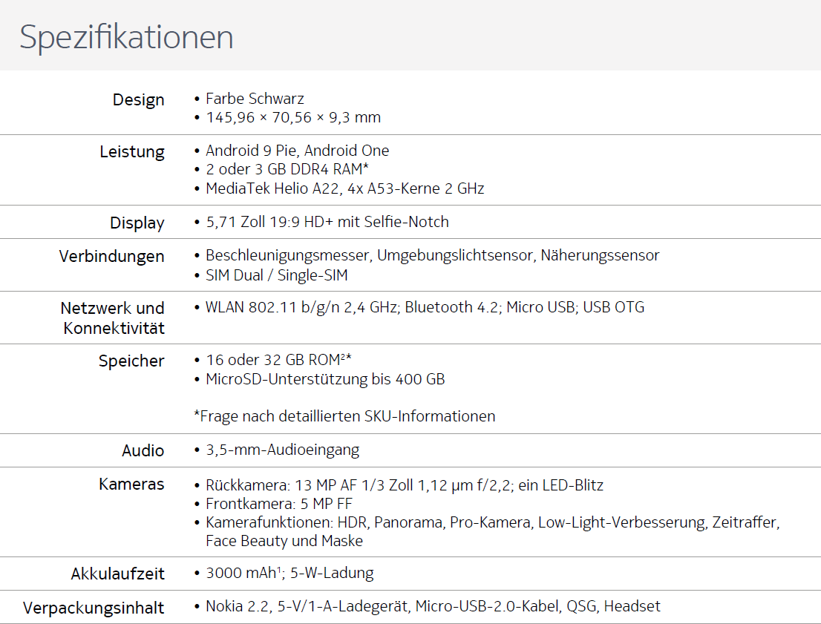
Task: Click '2 oder 3 GB DDR4 RAM*'
Action: coord(287,170)
